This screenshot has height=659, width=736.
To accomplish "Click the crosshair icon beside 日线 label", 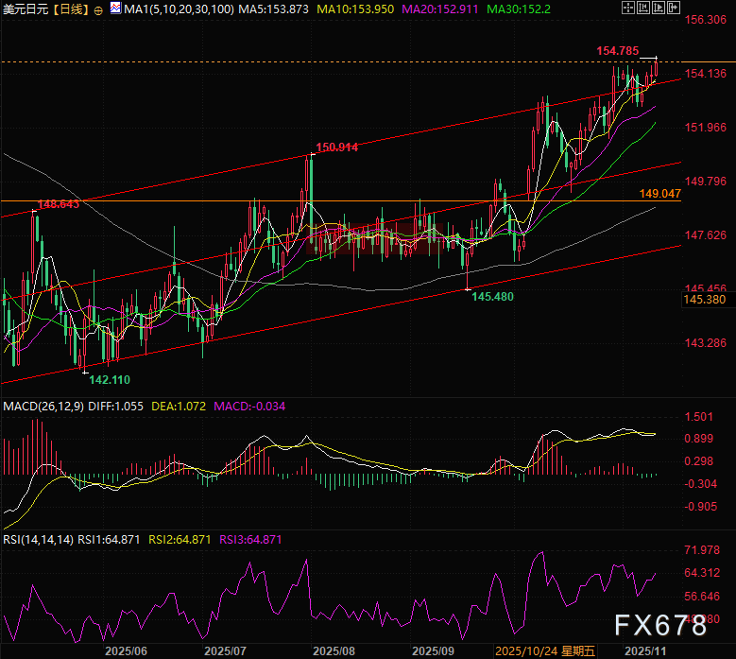I will click(x=100, y=9).
